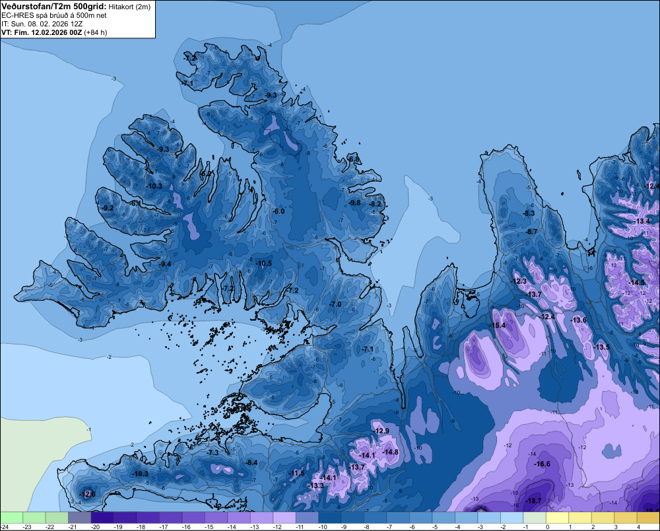Click the '(+84 h)' forecast offset
Screen dimensions: 660x531
[x=96, y=32]
